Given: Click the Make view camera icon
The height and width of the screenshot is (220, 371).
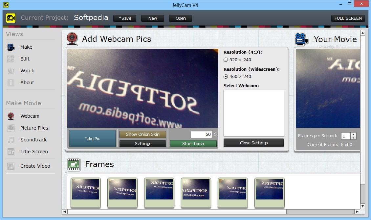Looking at the screenshot, I should pyautogui.click(x=11, y=47).
